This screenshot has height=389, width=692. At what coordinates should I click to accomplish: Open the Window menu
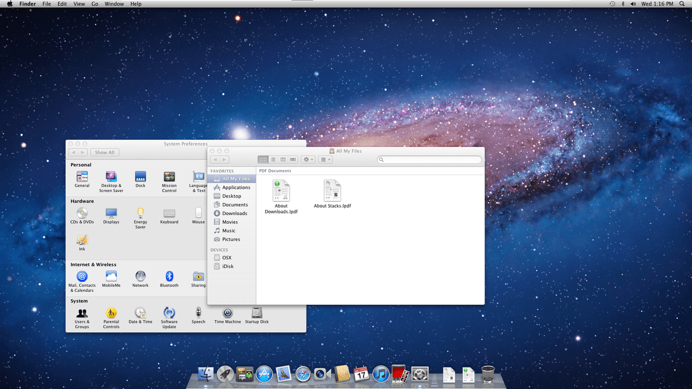pos(114,4)
